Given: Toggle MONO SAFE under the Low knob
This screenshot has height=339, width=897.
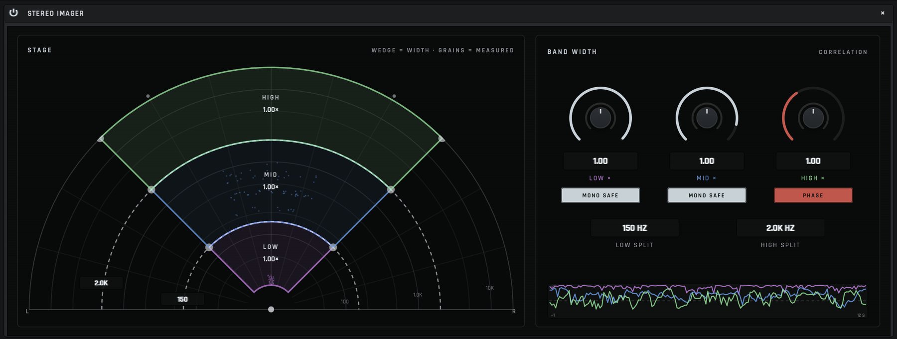Looking at the screenshot, I should (x=600, y=195).
